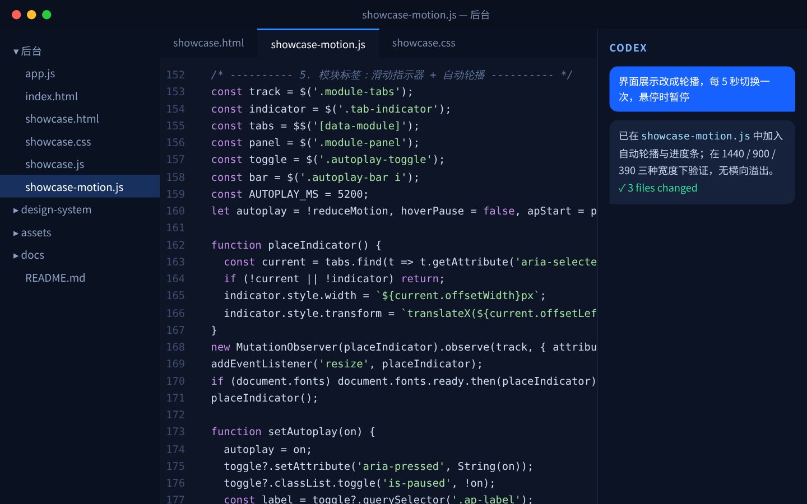
Task: Minimize the window with the yellow button
Action: pos(31,15)
